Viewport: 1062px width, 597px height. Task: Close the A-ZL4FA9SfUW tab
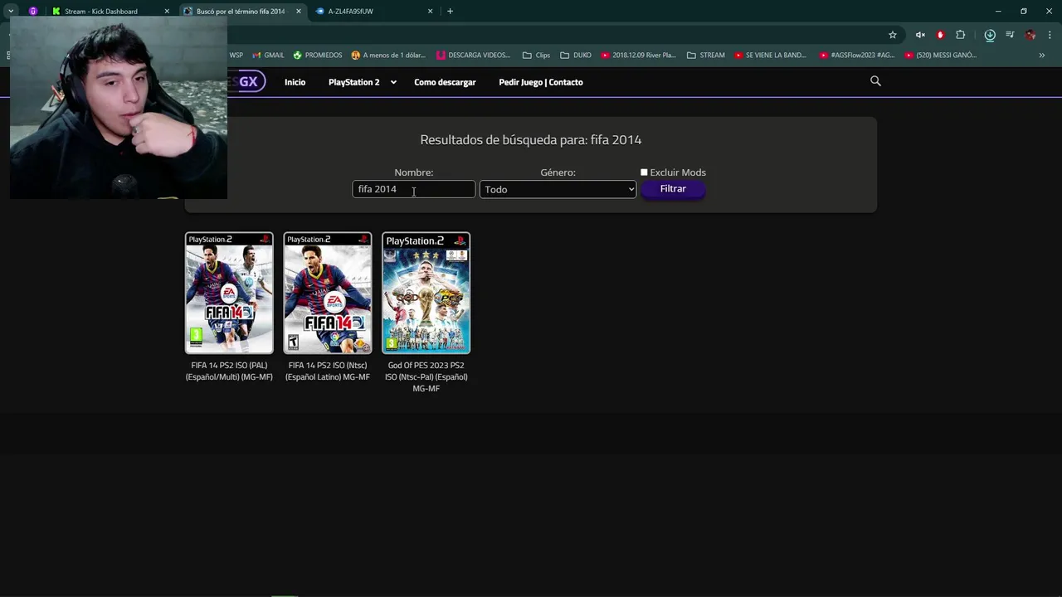[x=430, y=12]
